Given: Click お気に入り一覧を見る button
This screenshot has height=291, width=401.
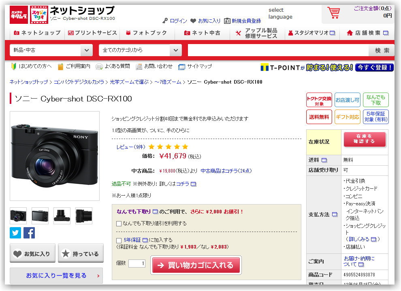Looking at the screenshot, I should [56, 276].
